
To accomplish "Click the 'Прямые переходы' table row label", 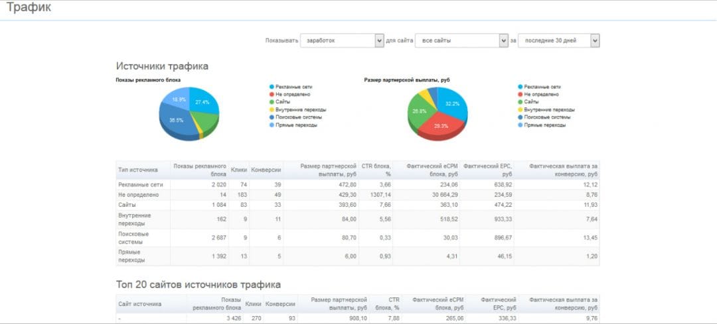I will coord(131,256).
